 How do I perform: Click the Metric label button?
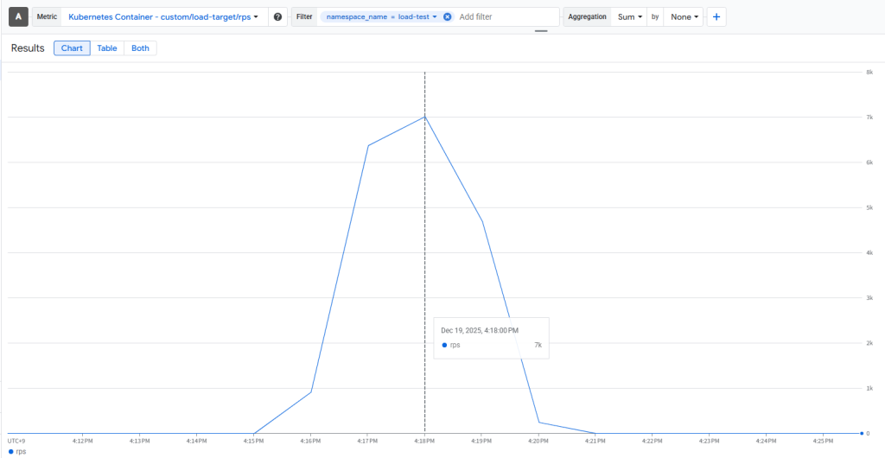pyautogui.click(x=47, y=16)
